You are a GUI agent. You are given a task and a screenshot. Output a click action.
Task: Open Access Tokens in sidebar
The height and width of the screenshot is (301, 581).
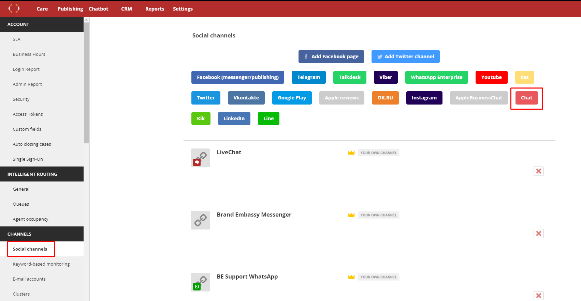tap(42, 114)
